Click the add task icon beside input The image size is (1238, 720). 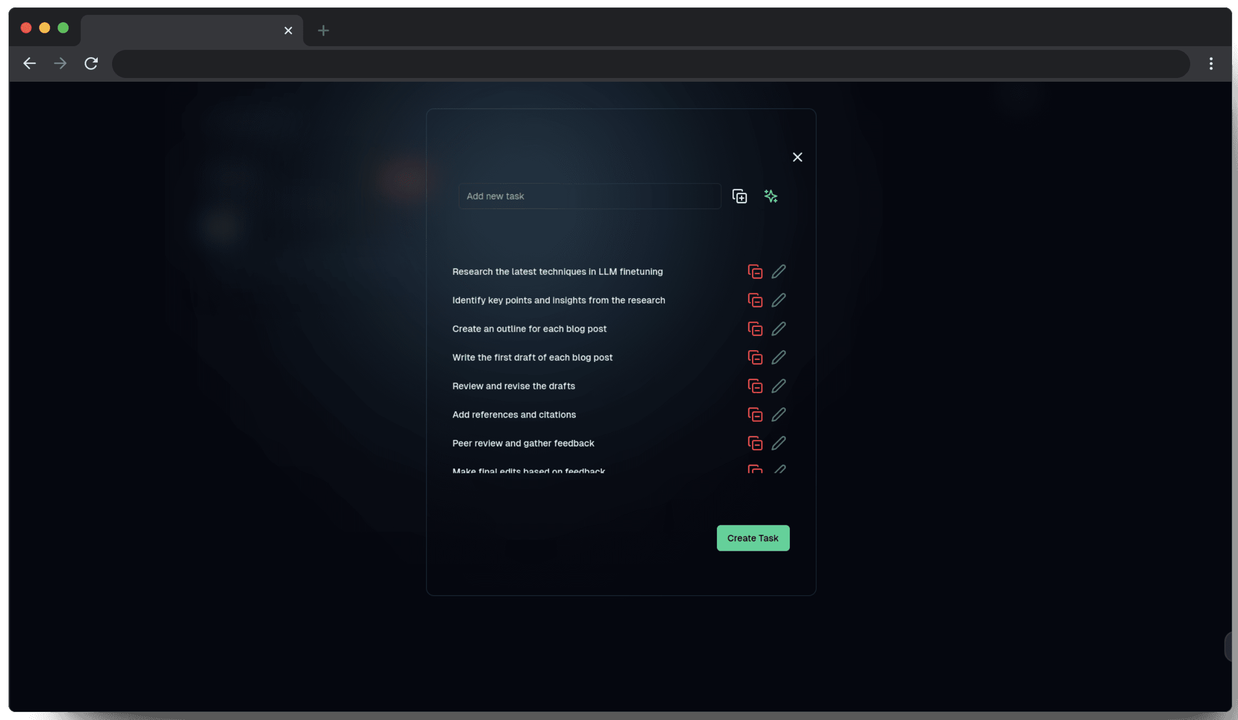[x=739, y=196]
